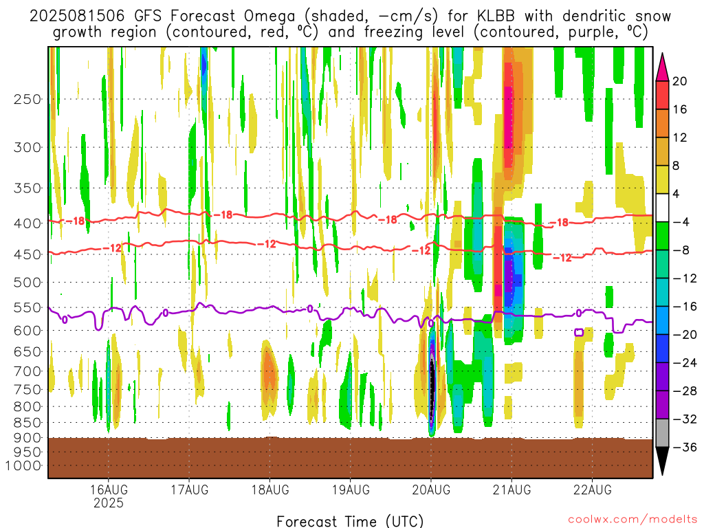Screen dimensions: 704x528
Task: Click the colorbar value label 16
Action: 679,109
